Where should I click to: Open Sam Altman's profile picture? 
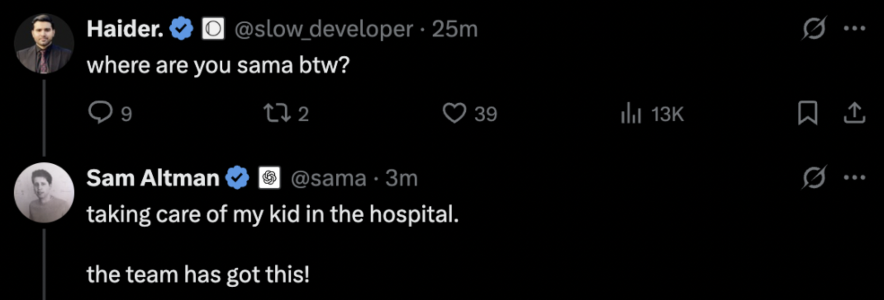click(x=44, y=193)
